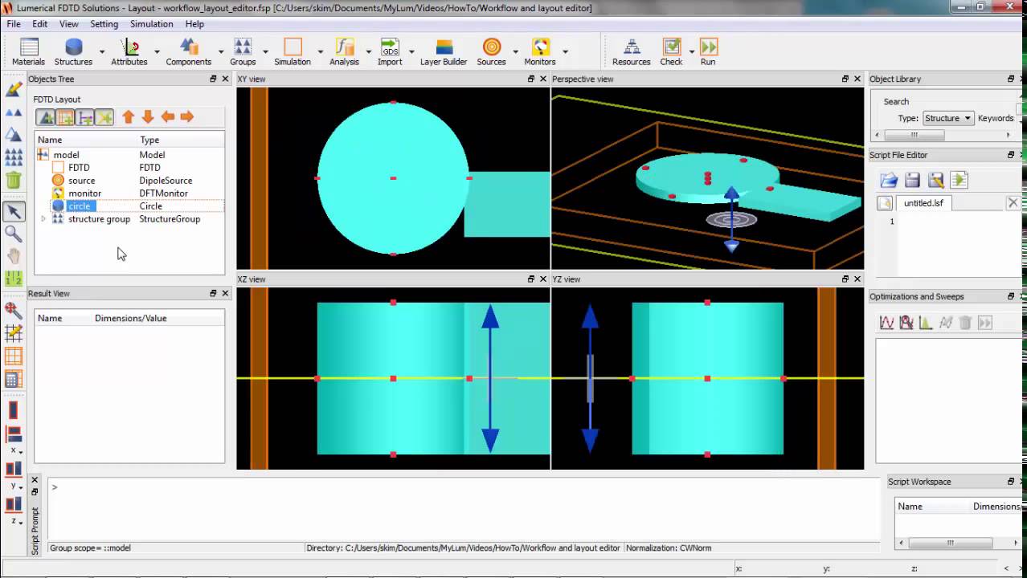Click the Monitors toolbar icon

(540, 51)
